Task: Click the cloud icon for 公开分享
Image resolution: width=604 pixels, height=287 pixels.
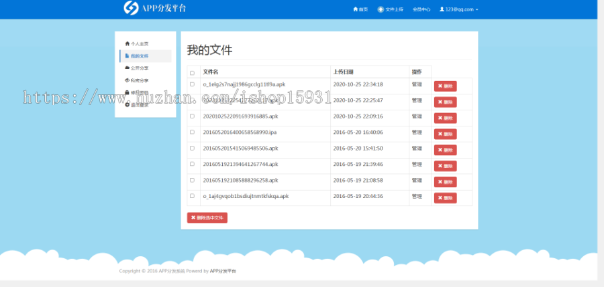Action: pyautogui.click(x=128, y=68)
